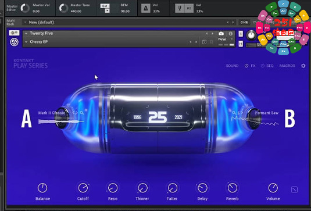This screenshot has width=311, height=211.
Task: Open the camera snapshot view
Action: click(221, 34)
